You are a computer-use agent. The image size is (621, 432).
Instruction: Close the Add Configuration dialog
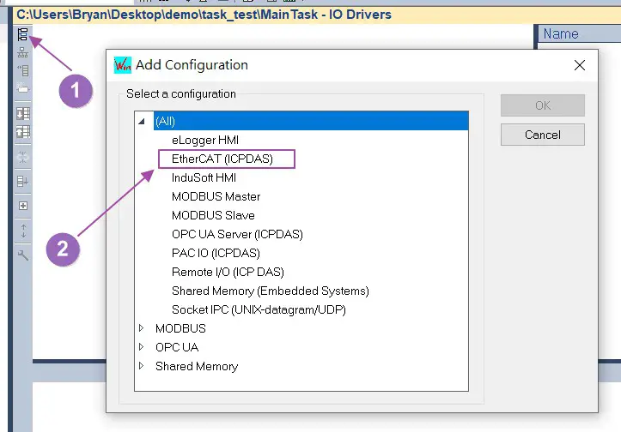[x=580, y=65]
